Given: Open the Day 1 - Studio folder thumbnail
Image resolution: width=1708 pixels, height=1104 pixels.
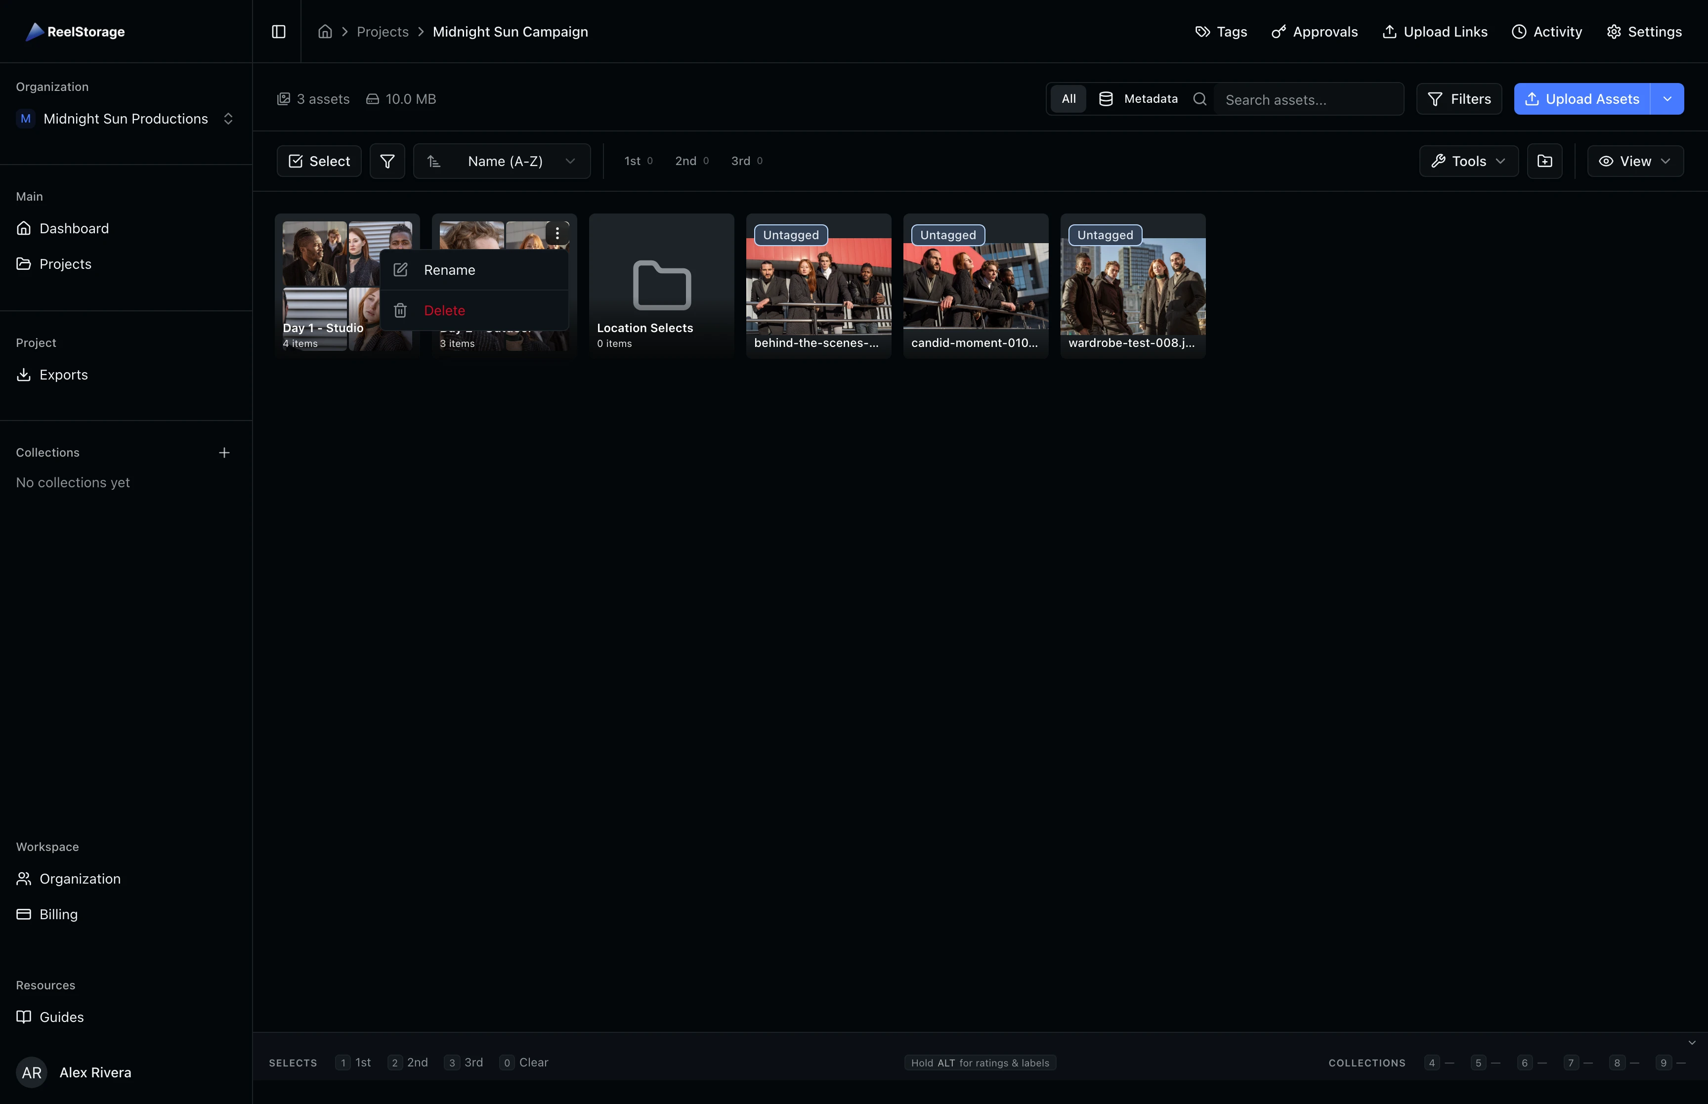Looking at the screenshot, I should point(323,272).
